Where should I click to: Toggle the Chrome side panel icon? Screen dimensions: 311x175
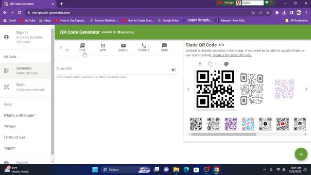[x=292, y=13]
